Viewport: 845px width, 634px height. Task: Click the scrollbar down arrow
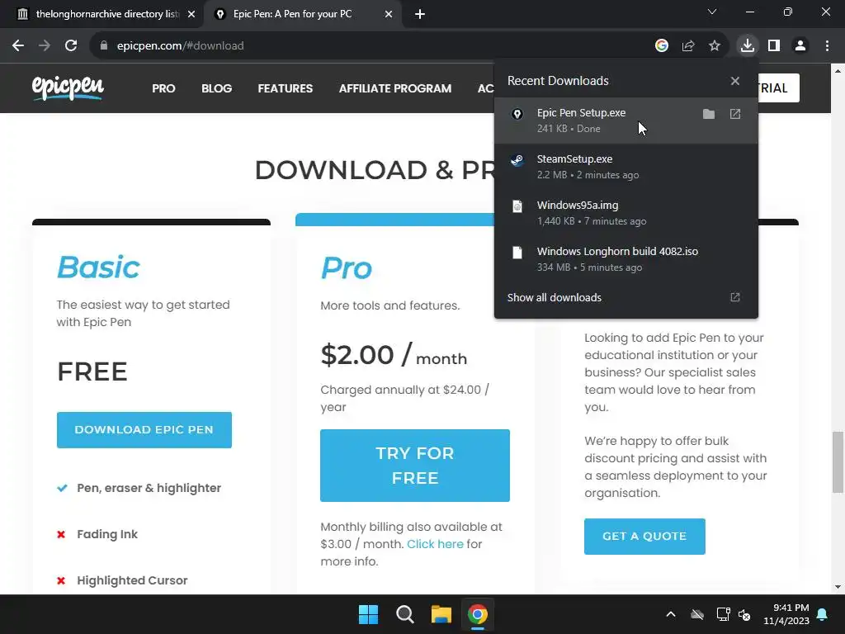[838, 587]
